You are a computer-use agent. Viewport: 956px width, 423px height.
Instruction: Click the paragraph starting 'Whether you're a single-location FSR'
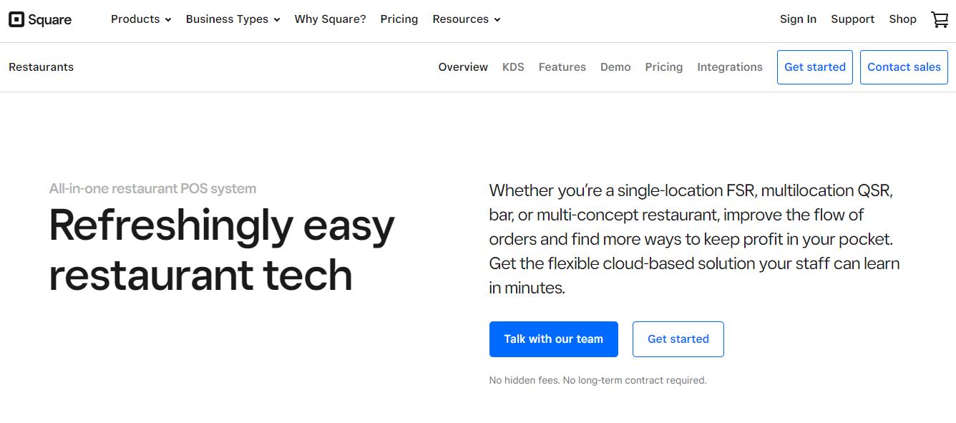[x=694, y=239]
